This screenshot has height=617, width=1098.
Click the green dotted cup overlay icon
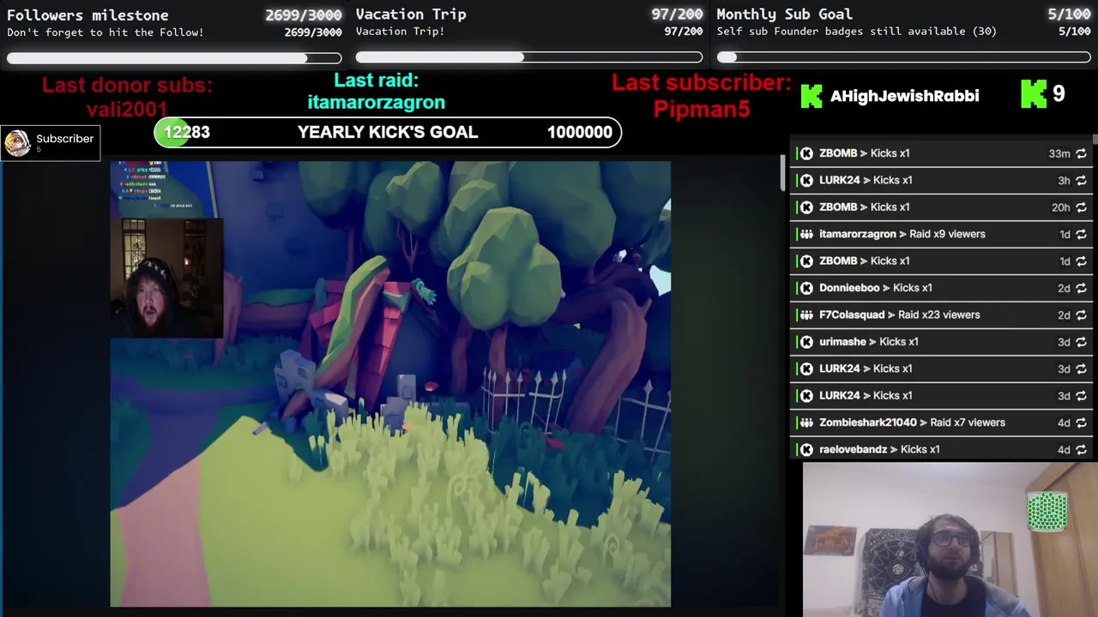pyautogui.click(x=1047, y=511)
